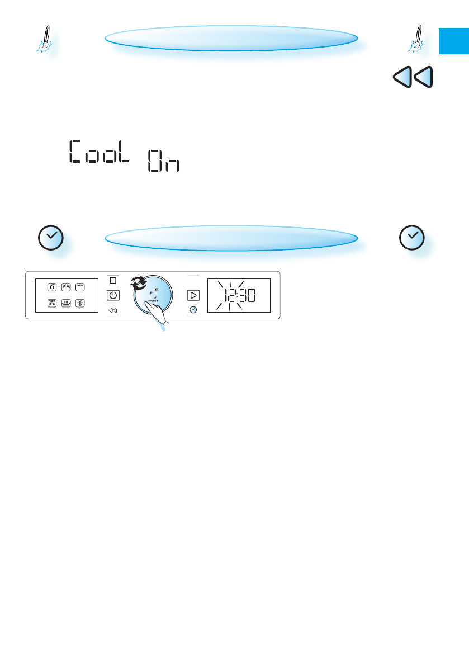The image size is (469, 666).
Task: Tap the stop square button
Action: click(x=113, y=280)
